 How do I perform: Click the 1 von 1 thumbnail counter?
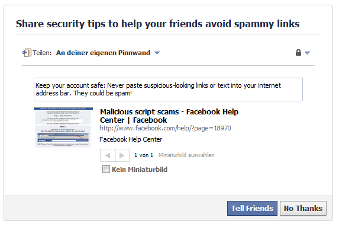[144, 155]
